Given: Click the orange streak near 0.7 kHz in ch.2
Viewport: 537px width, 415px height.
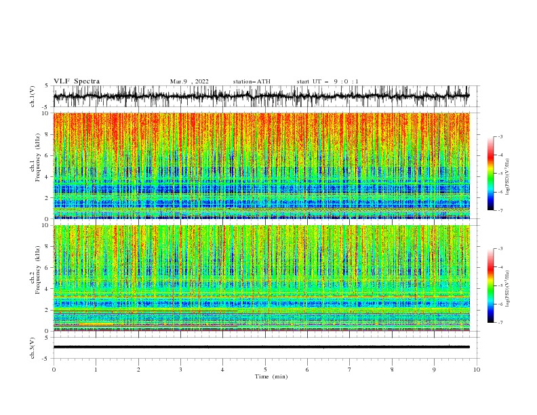Looking at the screenshot, I should tap(96, 324).
